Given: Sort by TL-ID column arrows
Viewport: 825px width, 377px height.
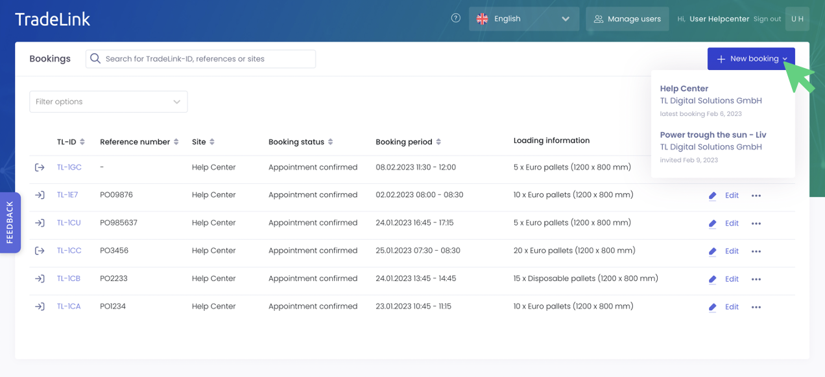Looking at the screenshot, I should [82, 142].
